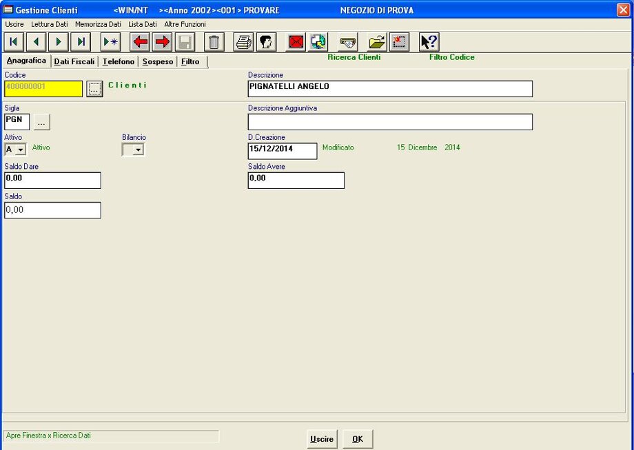This screenshot has height=450, width=634.
Task: Expand the Bilancio dropdown
Action: tap(139, 150)
